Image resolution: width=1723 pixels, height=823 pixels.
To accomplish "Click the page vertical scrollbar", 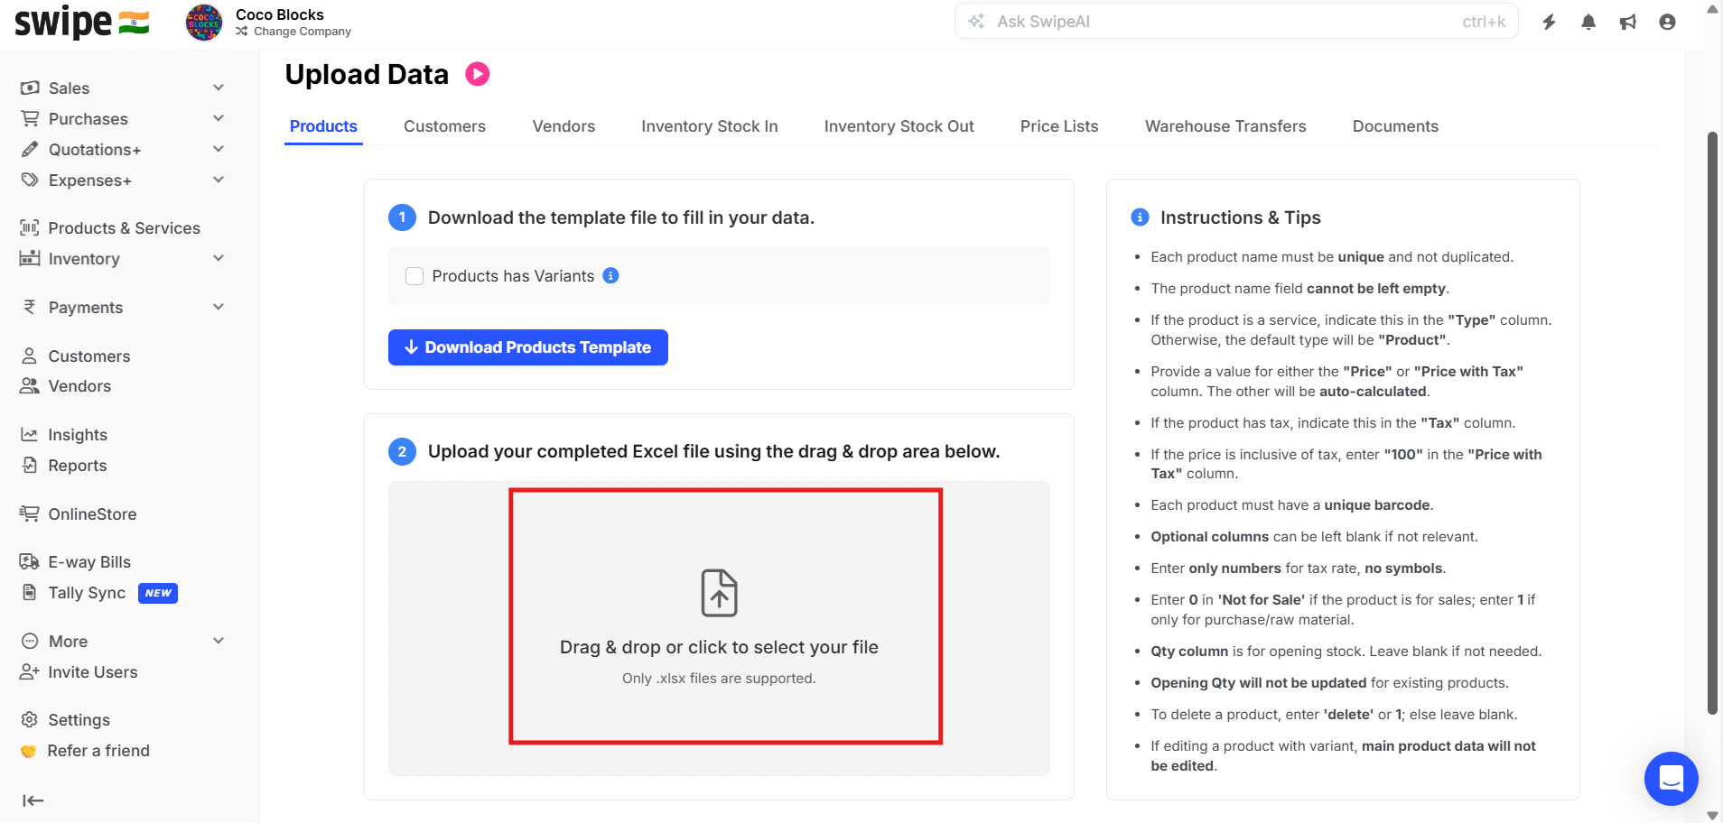I will 1712,424.
